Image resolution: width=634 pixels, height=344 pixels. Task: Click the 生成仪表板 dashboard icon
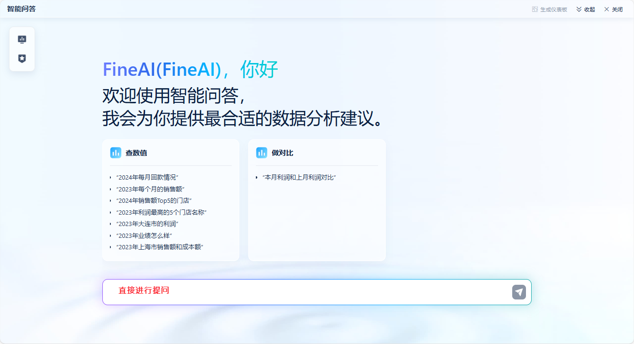(535, 9)
